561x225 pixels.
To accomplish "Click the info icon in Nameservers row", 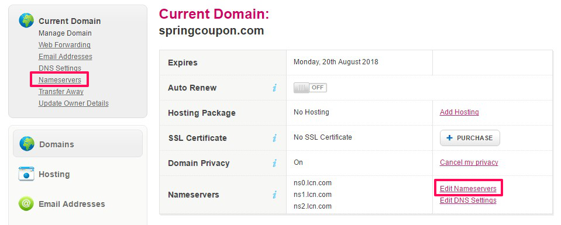I will [274, 195].
